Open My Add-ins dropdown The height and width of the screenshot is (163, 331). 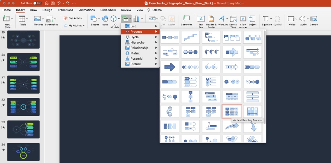point(74,25)
